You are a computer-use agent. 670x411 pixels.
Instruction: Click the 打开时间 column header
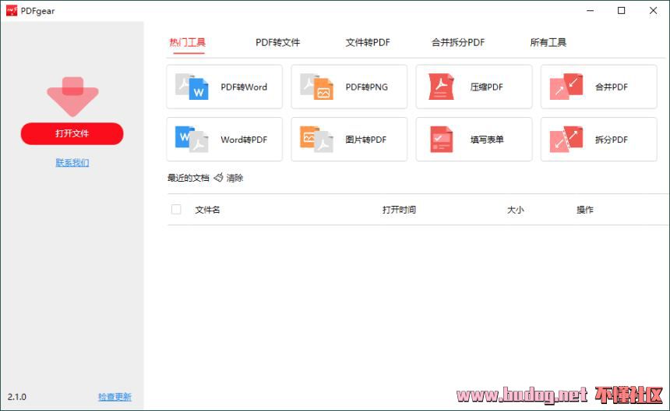tap(399, 210)
